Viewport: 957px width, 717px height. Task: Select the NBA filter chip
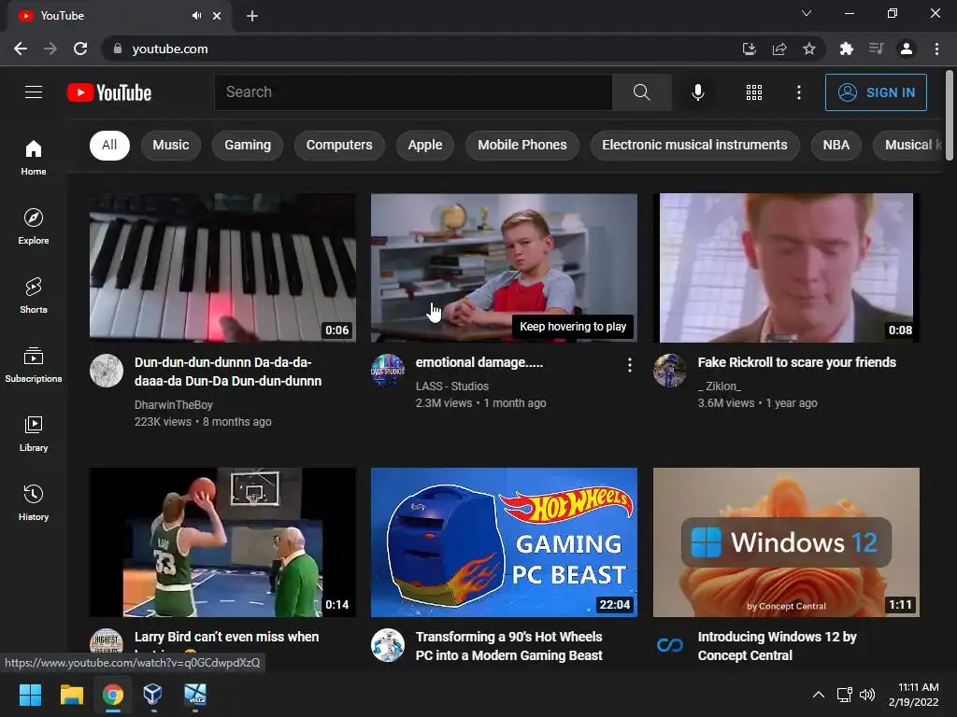[x=836, y=145]
